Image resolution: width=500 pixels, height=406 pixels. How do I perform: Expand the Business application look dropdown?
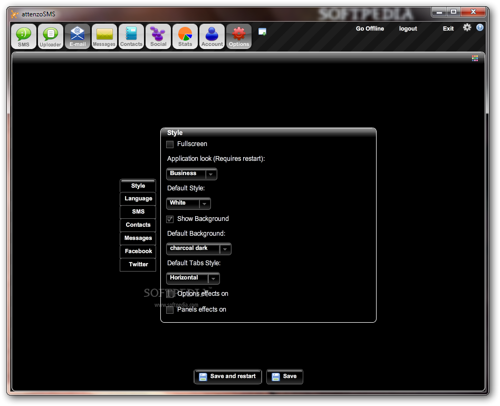[191, 174]
